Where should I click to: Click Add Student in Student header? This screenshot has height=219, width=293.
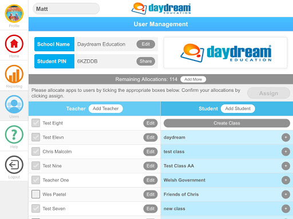point(238,108)
